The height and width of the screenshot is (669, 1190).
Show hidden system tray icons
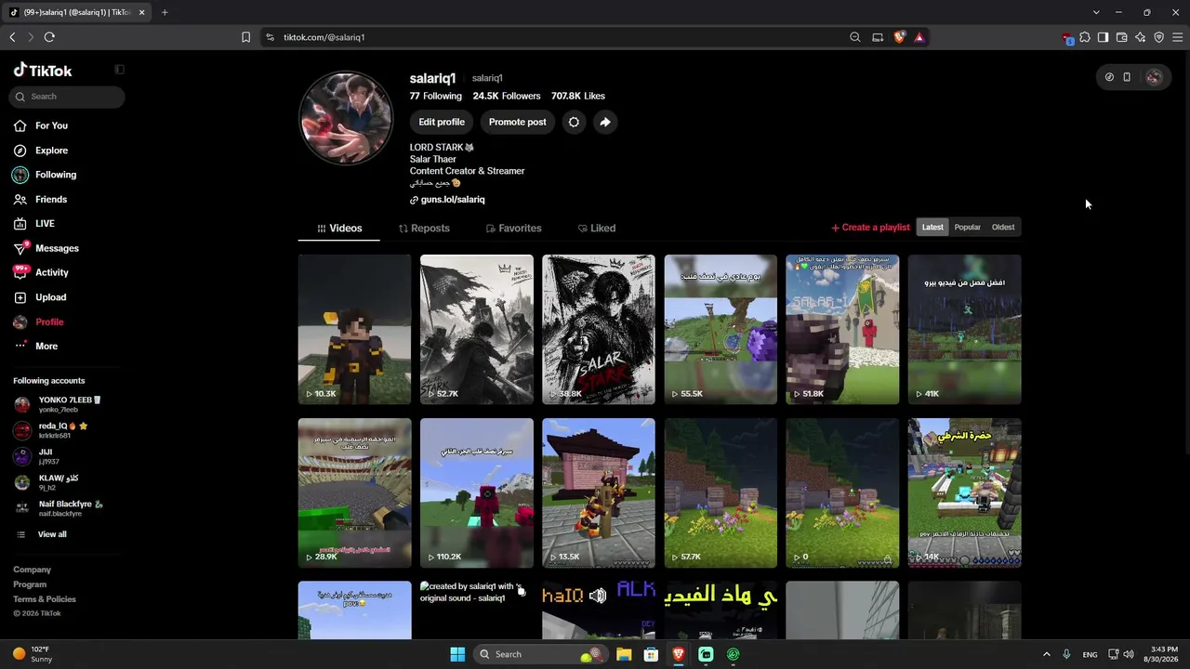tap(1046, 654)
